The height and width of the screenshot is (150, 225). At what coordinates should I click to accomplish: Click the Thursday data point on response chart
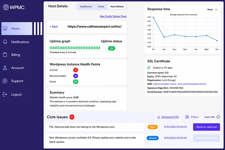217,41
